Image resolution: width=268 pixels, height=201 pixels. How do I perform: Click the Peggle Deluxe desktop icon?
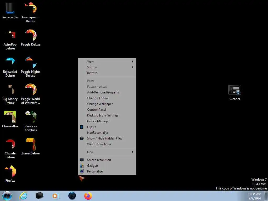point(31,38)
